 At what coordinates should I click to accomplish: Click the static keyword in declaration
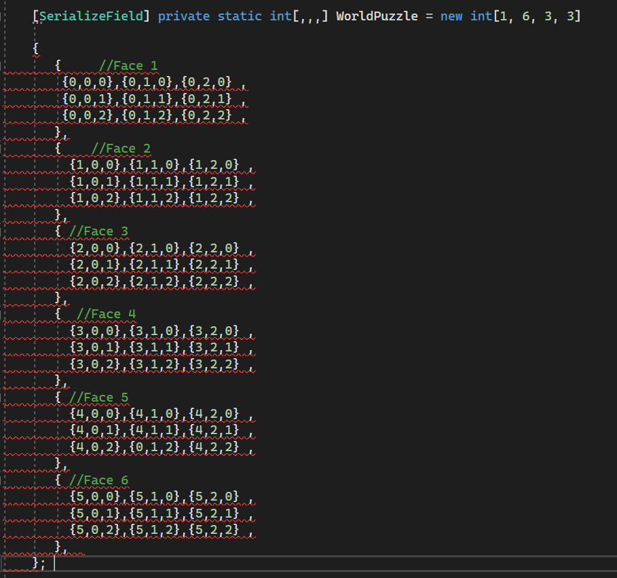pyautogui.click(x=240, y=16)
